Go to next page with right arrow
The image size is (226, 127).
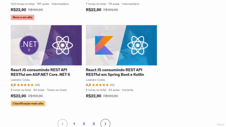(x=105, y=124)
